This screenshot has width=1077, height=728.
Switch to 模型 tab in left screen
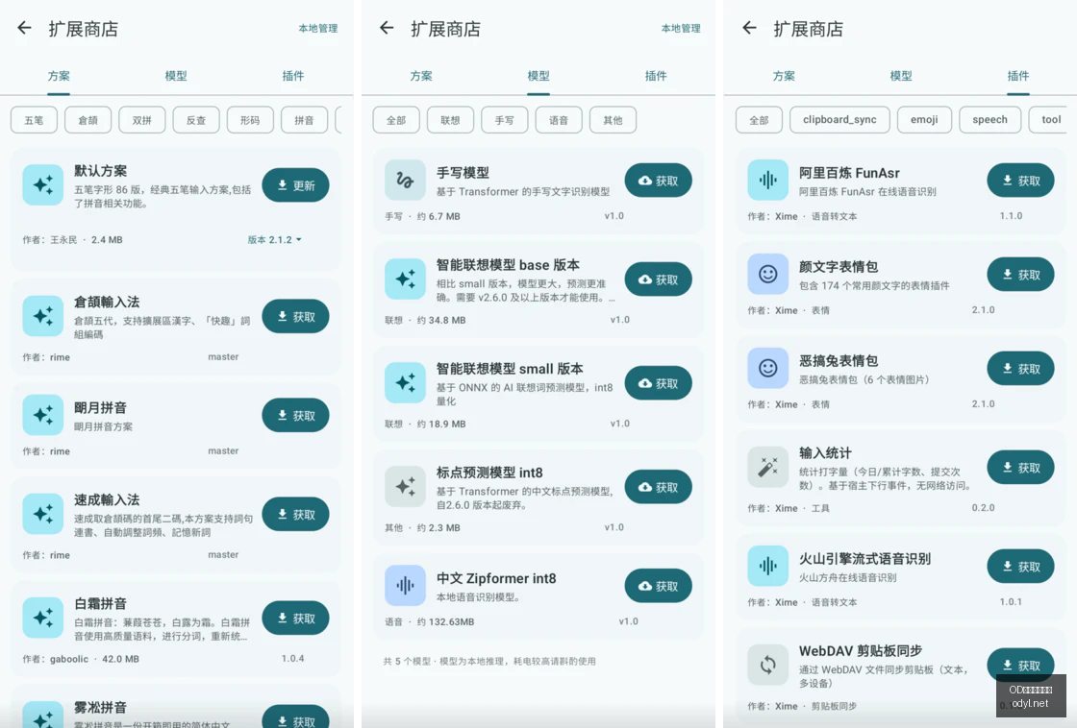tap(176, 76)
